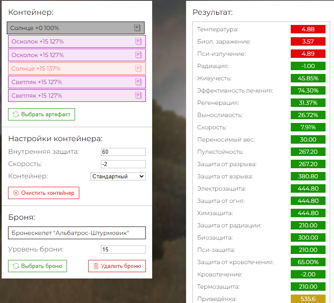334x303 pixels.
Task: Copy the Солнце +15 137% artifact
Action: pos(139,68)
